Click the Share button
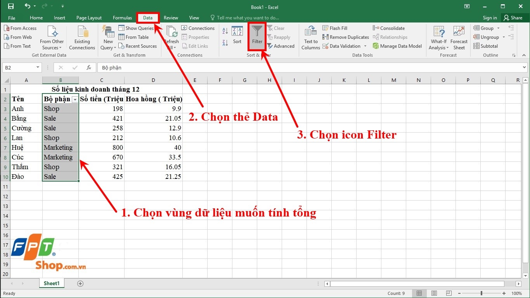This screenshot has height=298, width=530. [513, 18]
